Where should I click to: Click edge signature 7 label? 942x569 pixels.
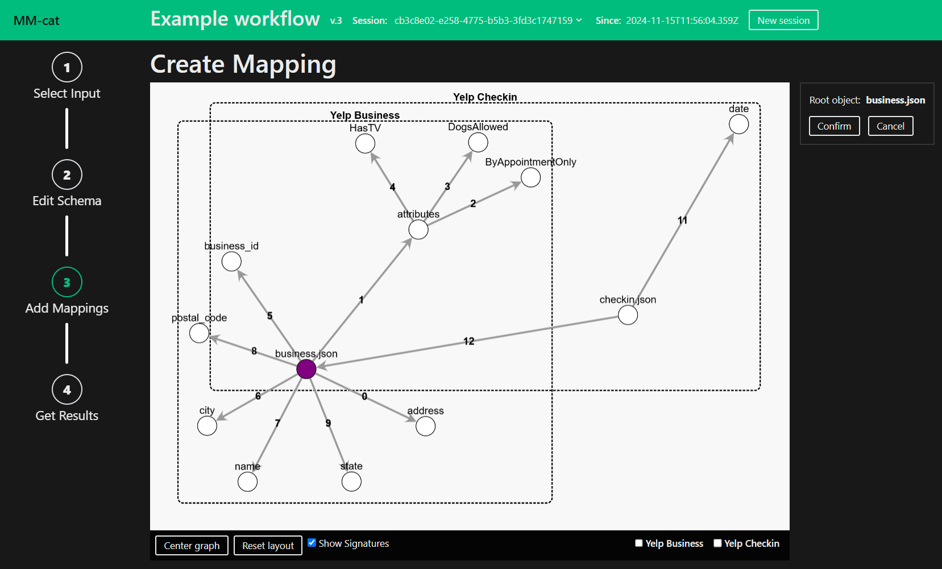pos(277,423)
